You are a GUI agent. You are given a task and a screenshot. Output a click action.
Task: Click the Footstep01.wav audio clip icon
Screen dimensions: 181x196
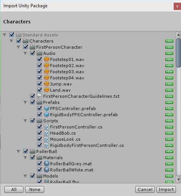[x=47, y=59]
